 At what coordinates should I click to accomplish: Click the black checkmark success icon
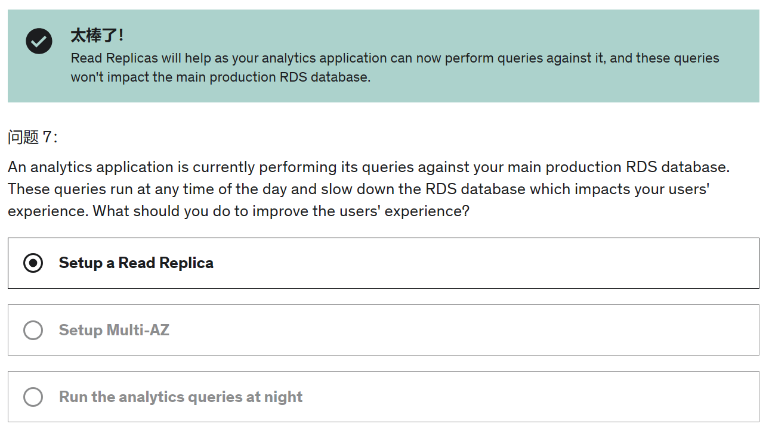(39, 41)
